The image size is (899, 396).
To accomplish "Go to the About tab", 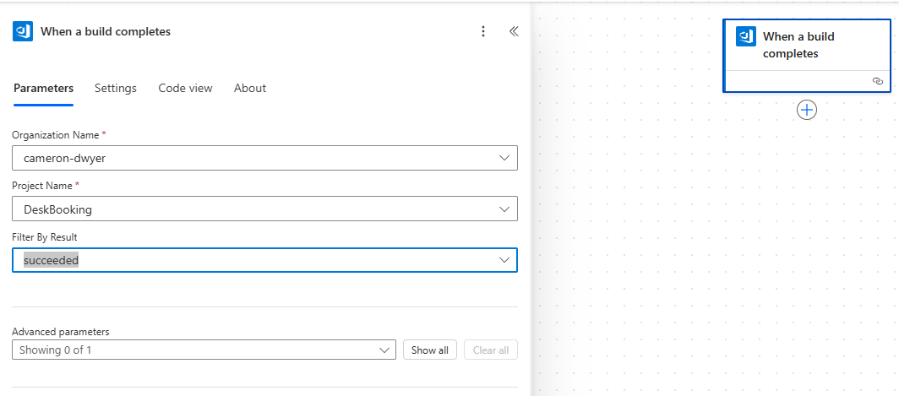I will click(250, 88).
